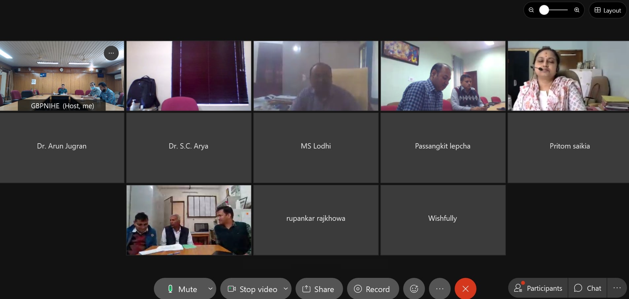Open more options in the bottom toolbar
Screen dimensions: 629x299
[x=440, y=289]
